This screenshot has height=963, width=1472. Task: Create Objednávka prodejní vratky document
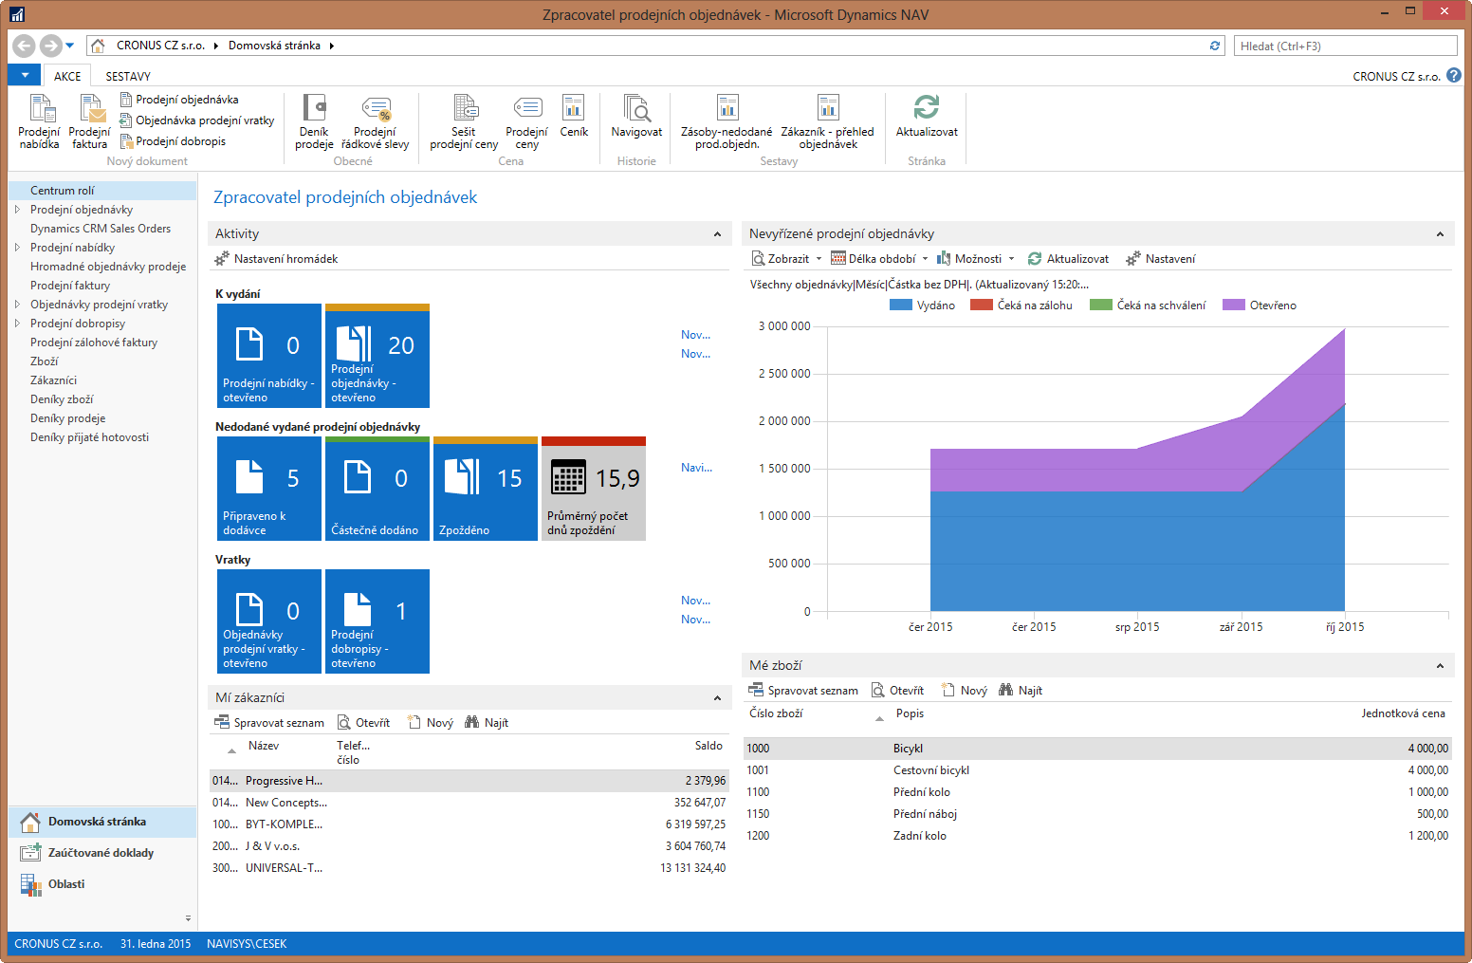click(x=197, y=120)
